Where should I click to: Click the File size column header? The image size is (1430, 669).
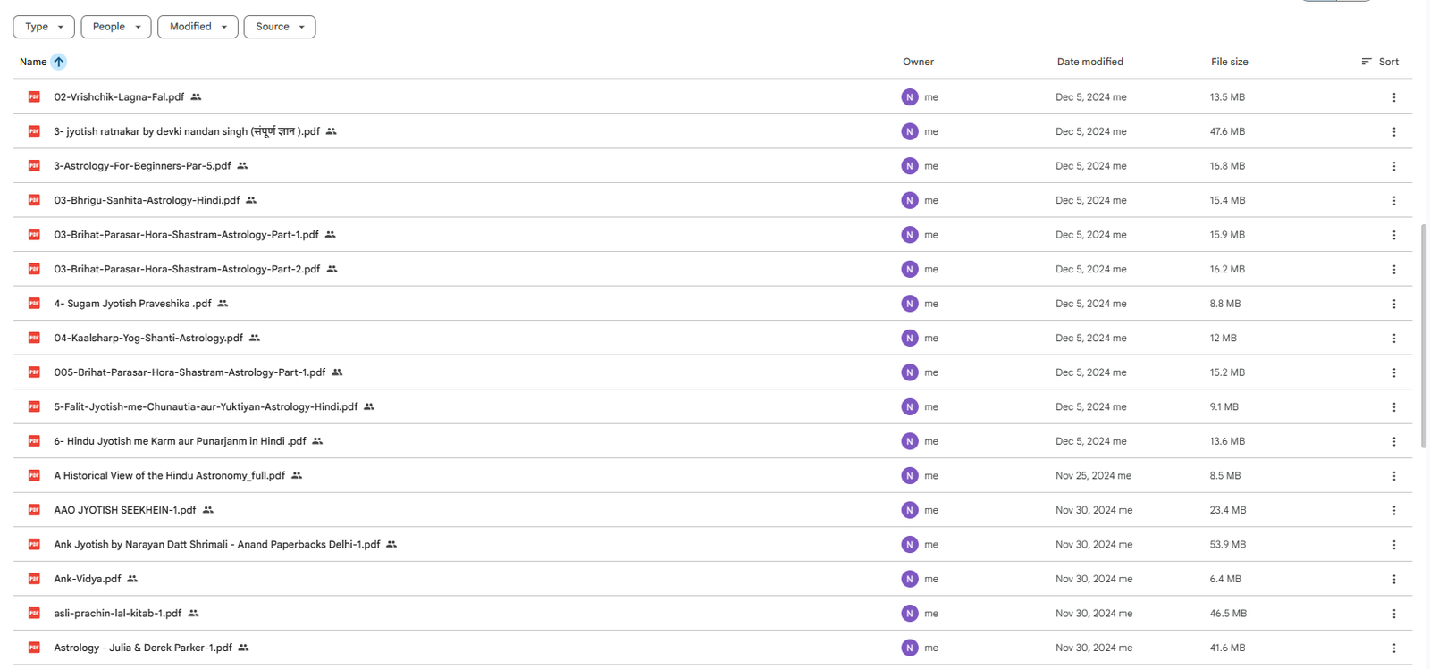[1229, 62]
